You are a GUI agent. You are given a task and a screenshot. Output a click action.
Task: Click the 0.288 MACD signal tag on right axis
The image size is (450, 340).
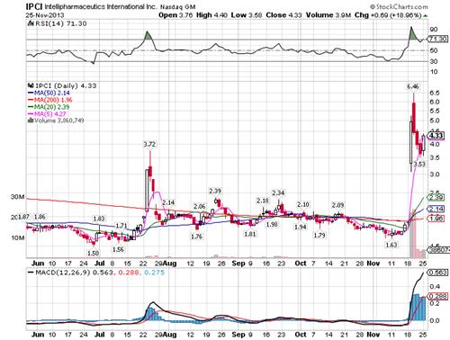click(x=438, y=296)
